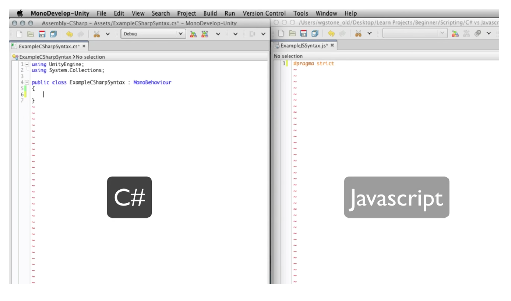Image resolution: width=511 pixels, height=301 pixels.
Task: Close the ExampleJSSyntax.js tab
Action: 332,45
